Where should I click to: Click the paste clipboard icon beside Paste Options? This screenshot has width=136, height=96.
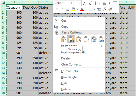(x=56, y=33)
